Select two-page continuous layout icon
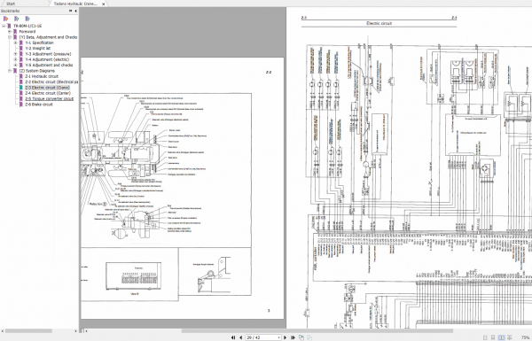The height and width of the screenshot is (341, 532). pos(510,337)
